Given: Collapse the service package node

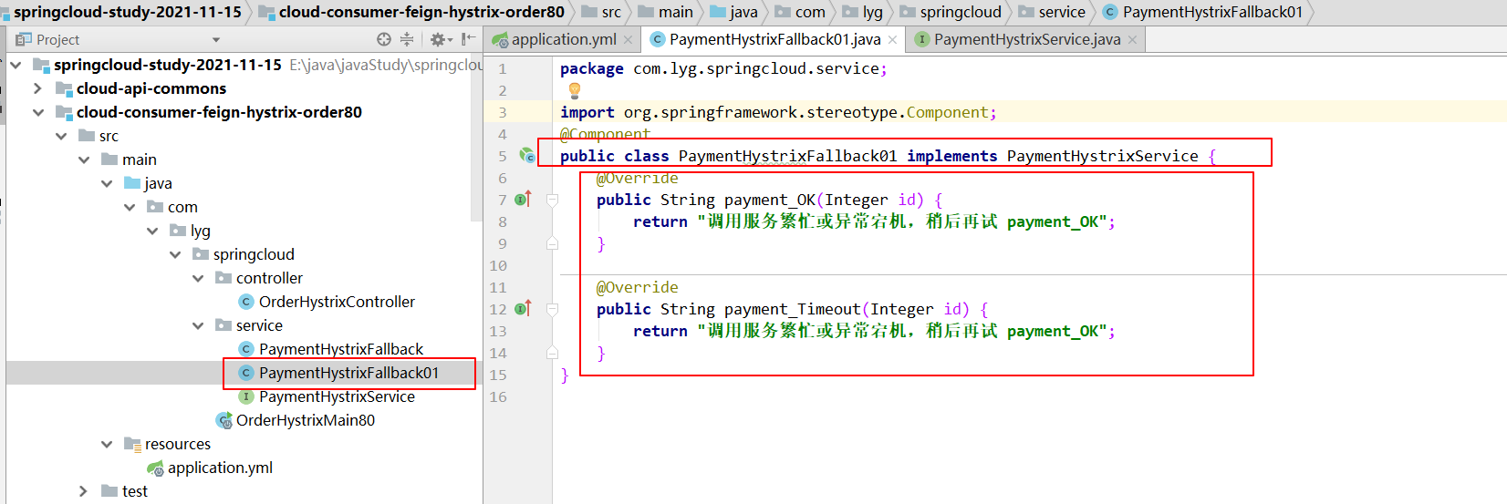Looking at the screenshot, I should pyautogui.click(x=198, y=325).
